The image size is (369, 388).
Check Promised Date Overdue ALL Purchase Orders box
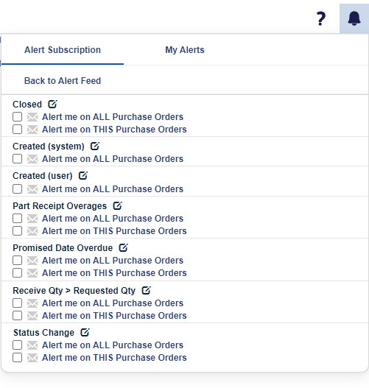coord(18,261)
